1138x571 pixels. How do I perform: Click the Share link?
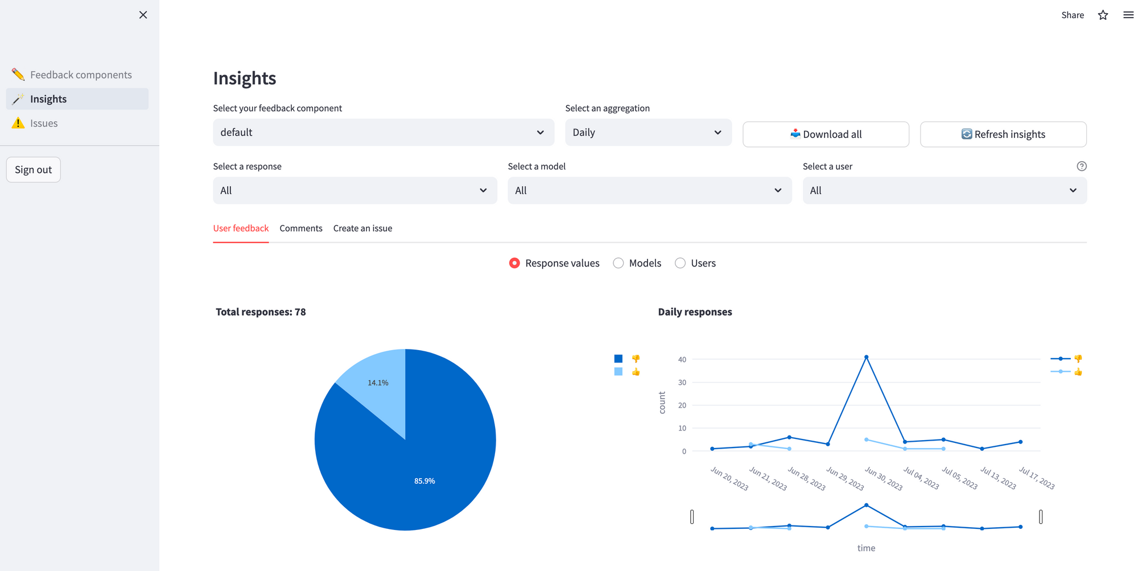(x=1072, y=15)
